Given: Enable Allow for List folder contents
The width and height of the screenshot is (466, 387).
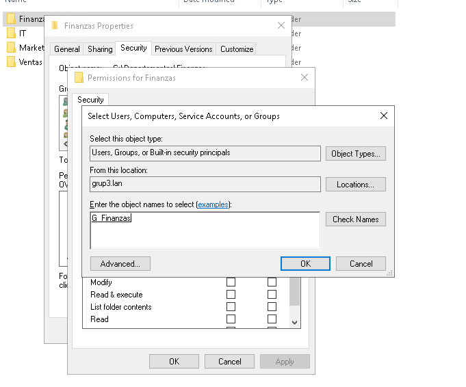Looking at the screenshot, I should pos(231,307).
